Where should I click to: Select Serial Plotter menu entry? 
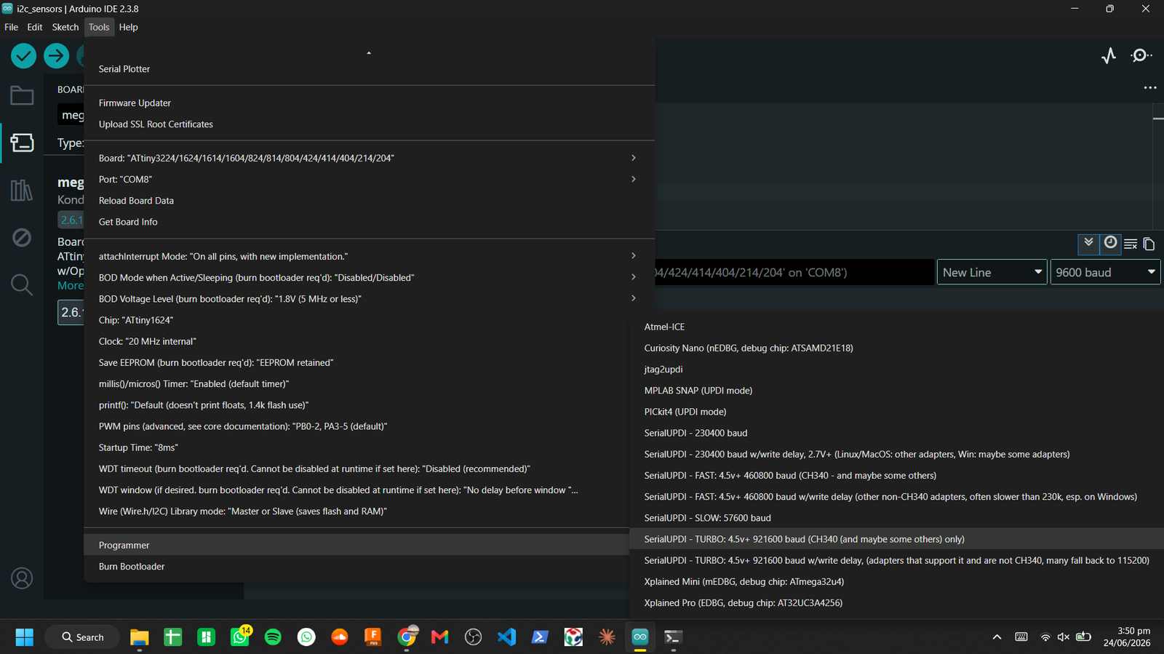point(370,69)
